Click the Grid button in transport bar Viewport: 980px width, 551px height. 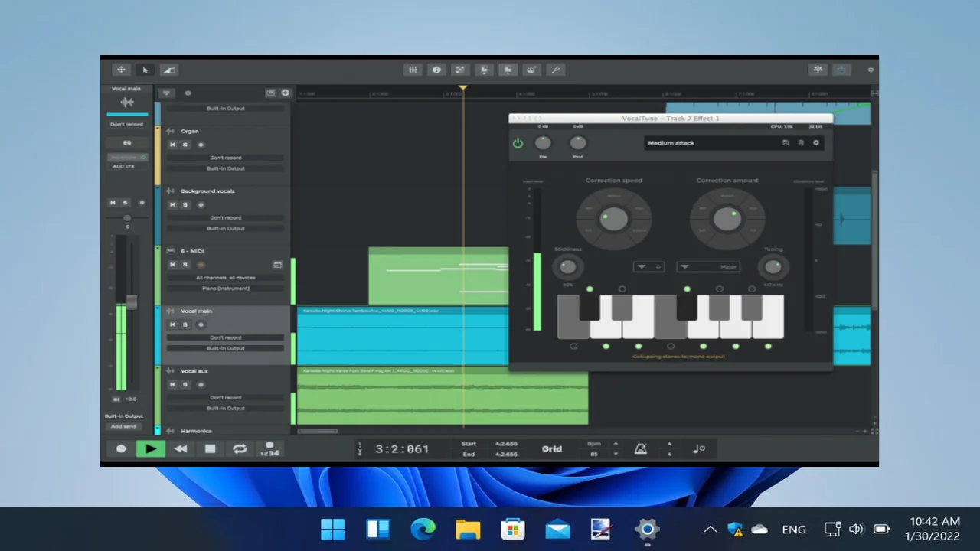[552, 449]
